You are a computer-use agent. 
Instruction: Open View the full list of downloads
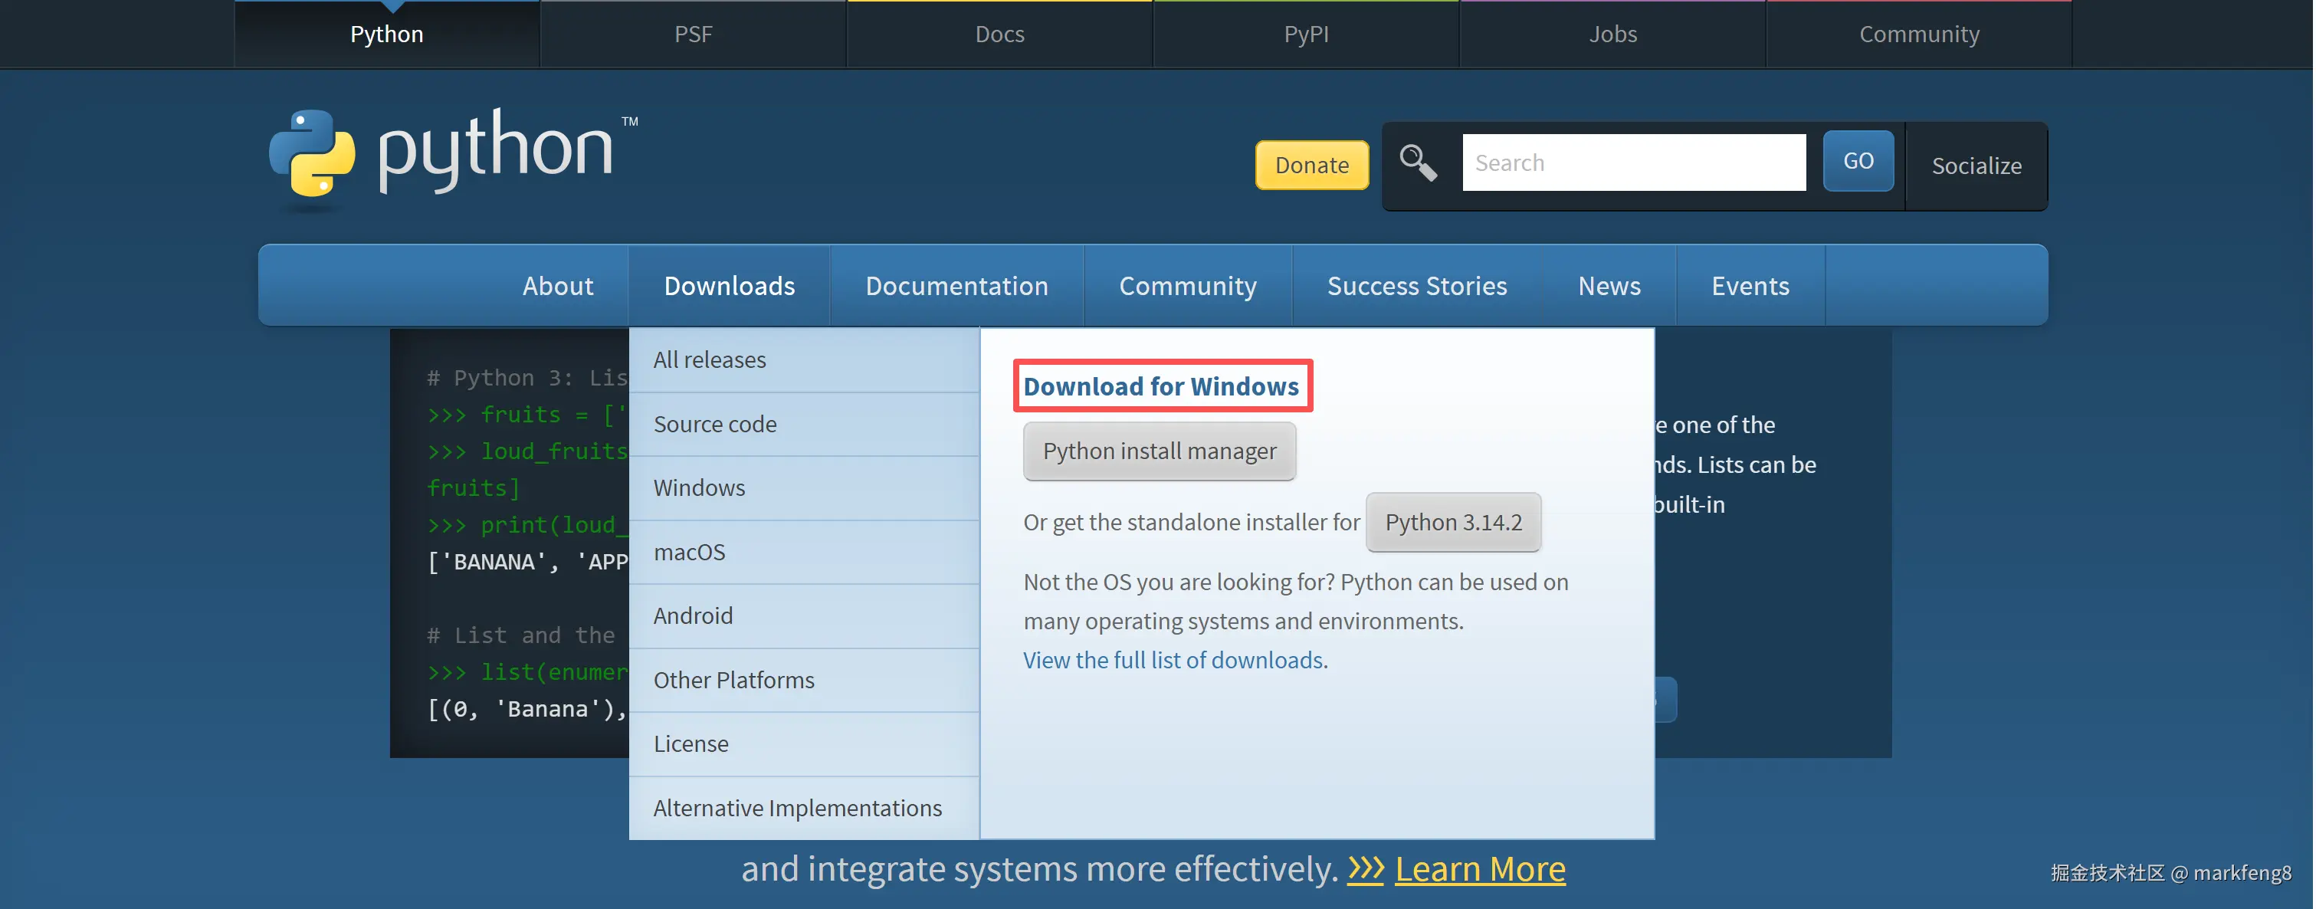pos(1173,660)
